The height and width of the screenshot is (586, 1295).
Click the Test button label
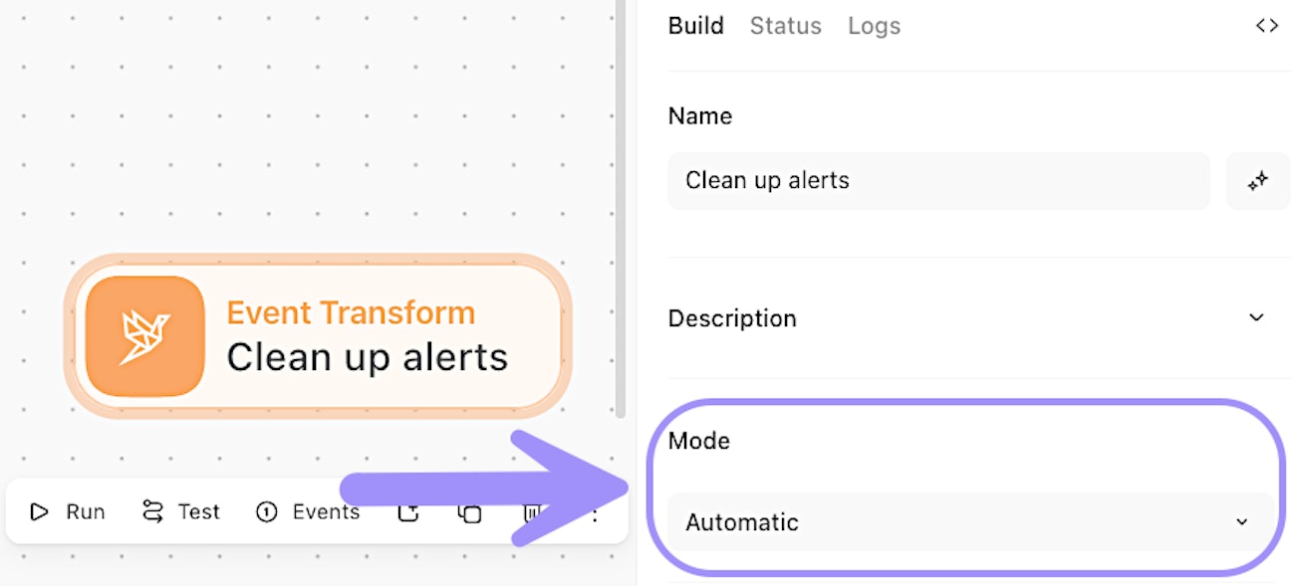click(x=198, y=511)
